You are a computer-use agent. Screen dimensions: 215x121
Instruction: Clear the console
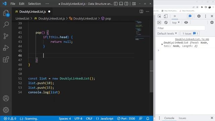pyautogui.click(x=166, y=23)
